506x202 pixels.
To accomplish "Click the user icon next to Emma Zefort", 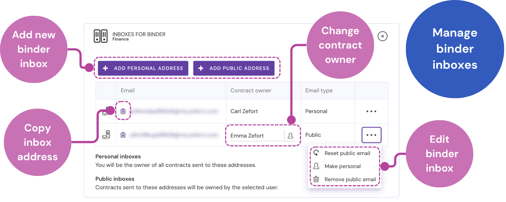I will 290,135.
